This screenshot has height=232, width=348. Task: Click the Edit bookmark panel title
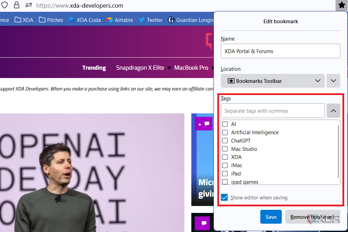coord(280,22)
